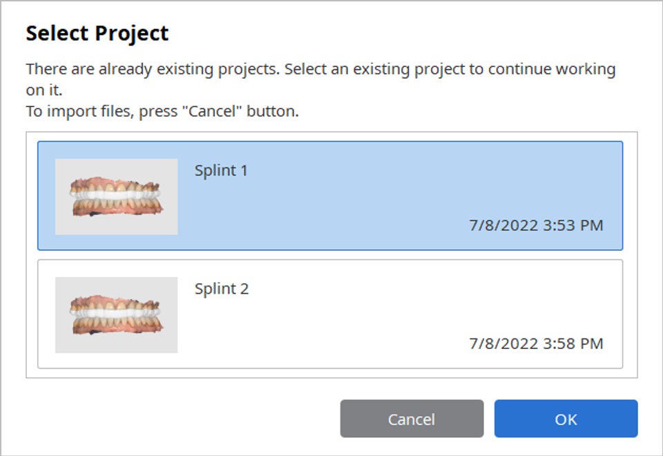The height and width of the screenshot is (456, 663).
Task: Confirm the selection with the OK button
Action: click(566, 419)
